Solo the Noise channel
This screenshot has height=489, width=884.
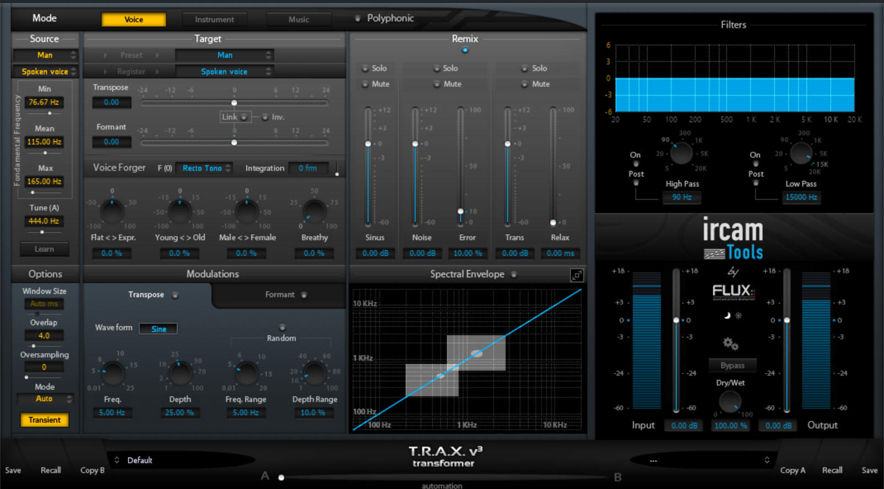pos(436,69)
